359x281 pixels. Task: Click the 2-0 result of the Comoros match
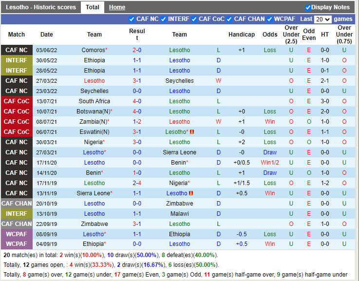pyautogui.click(x=137, y=50)
